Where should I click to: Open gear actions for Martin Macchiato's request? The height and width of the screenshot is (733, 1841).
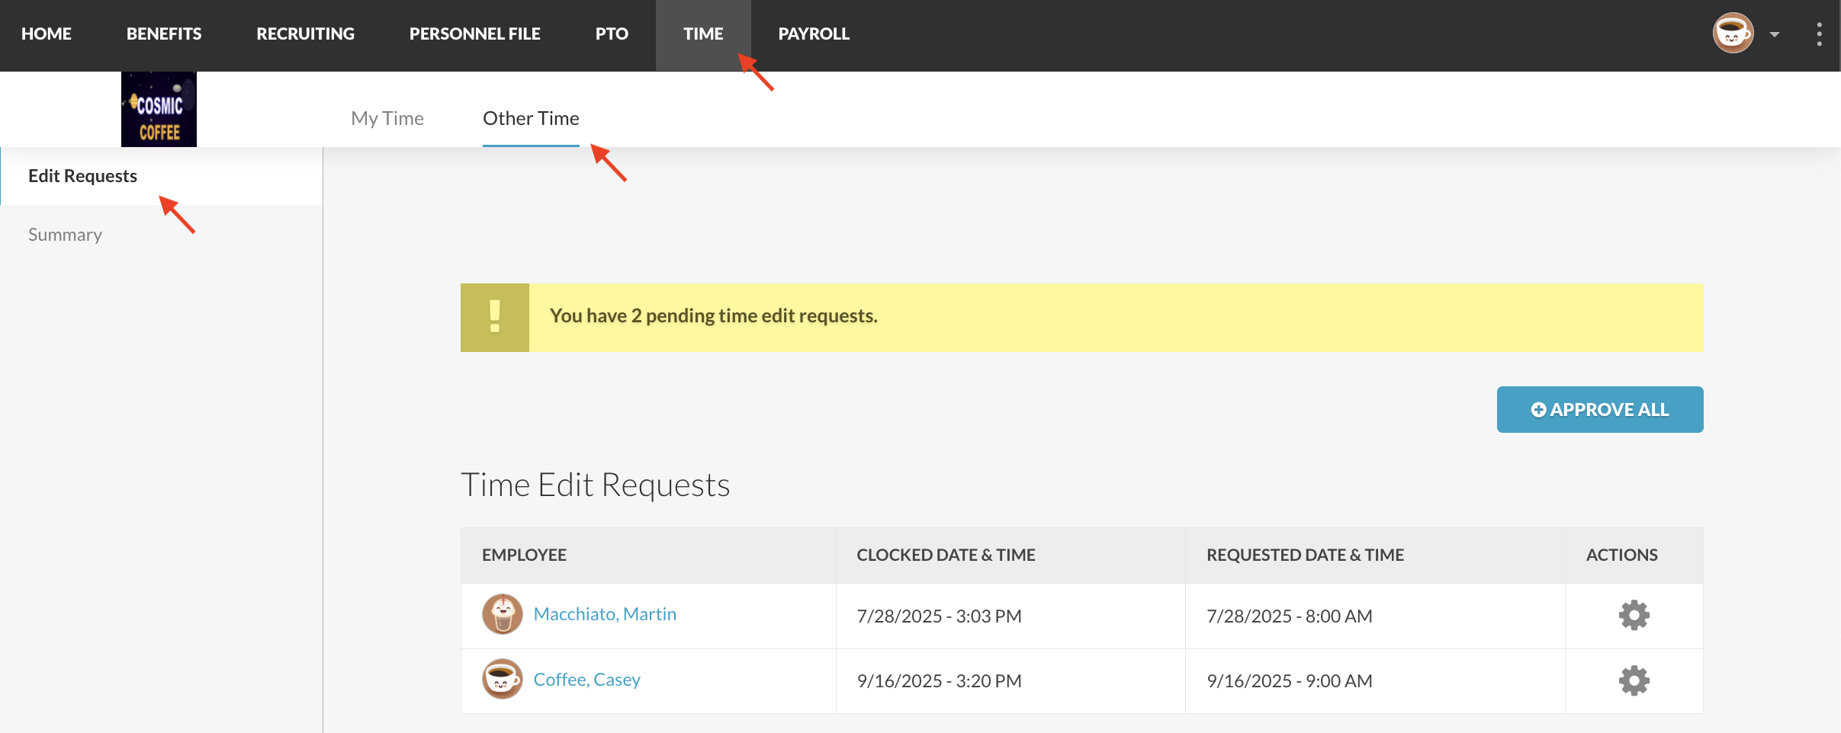(1634, 615)
